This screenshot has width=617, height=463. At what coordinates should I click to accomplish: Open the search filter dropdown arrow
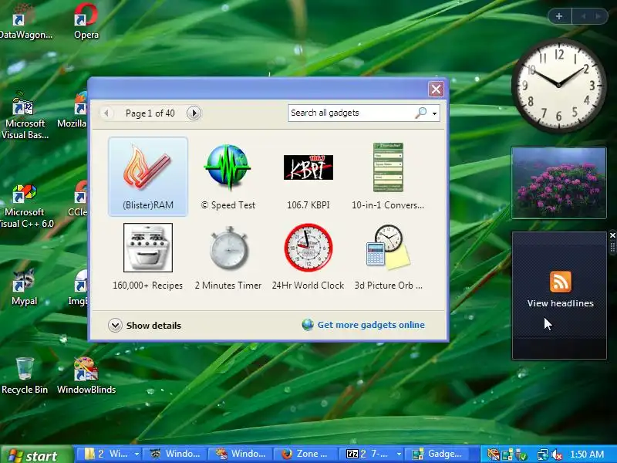click(434, 113)
